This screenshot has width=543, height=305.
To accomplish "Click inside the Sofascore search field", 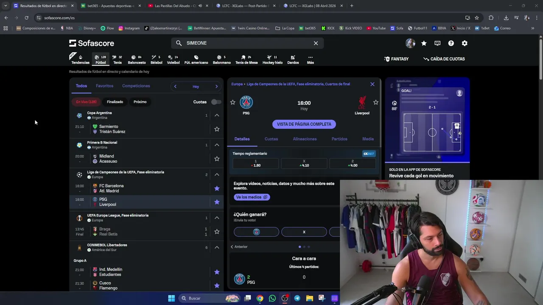I will point(247,43).
